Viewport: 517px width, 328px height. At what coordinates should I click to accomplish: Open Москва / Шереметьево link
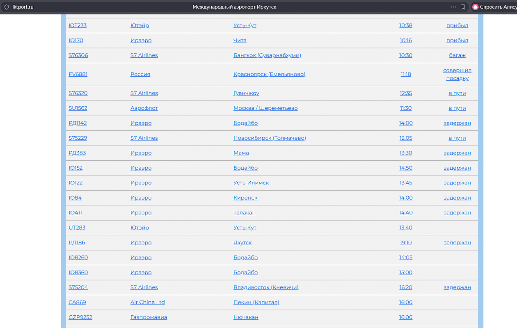[265, 108]
